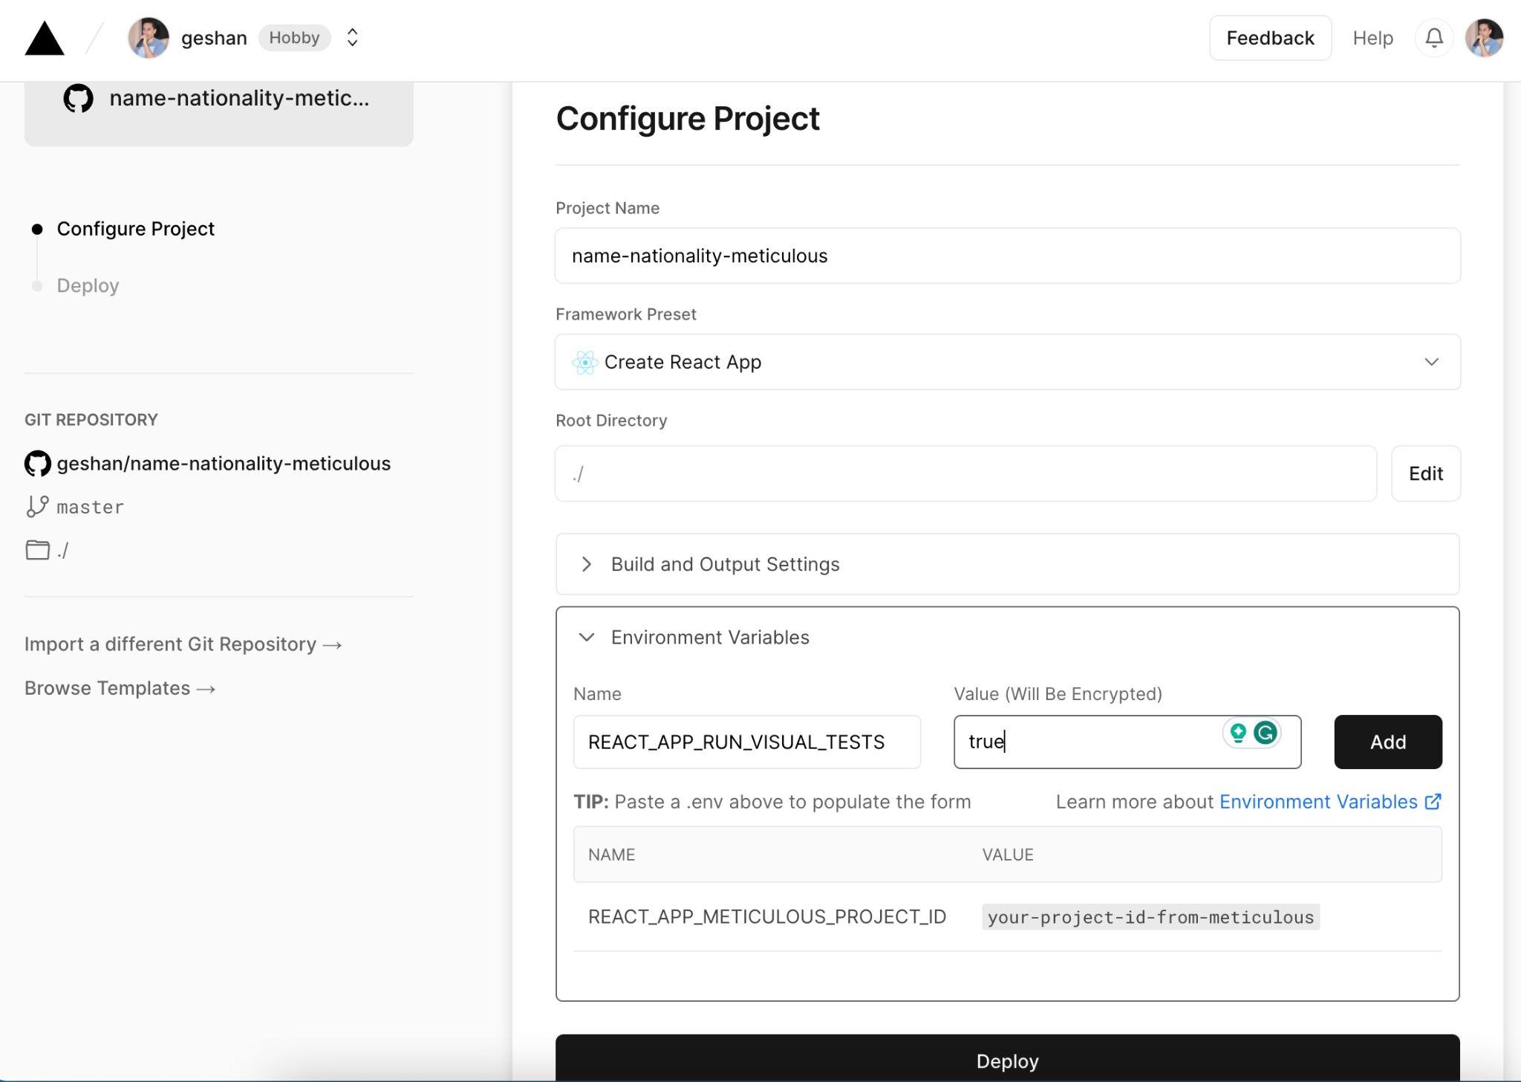Click the GitHub icon beside the repository name

pos(38,464)
